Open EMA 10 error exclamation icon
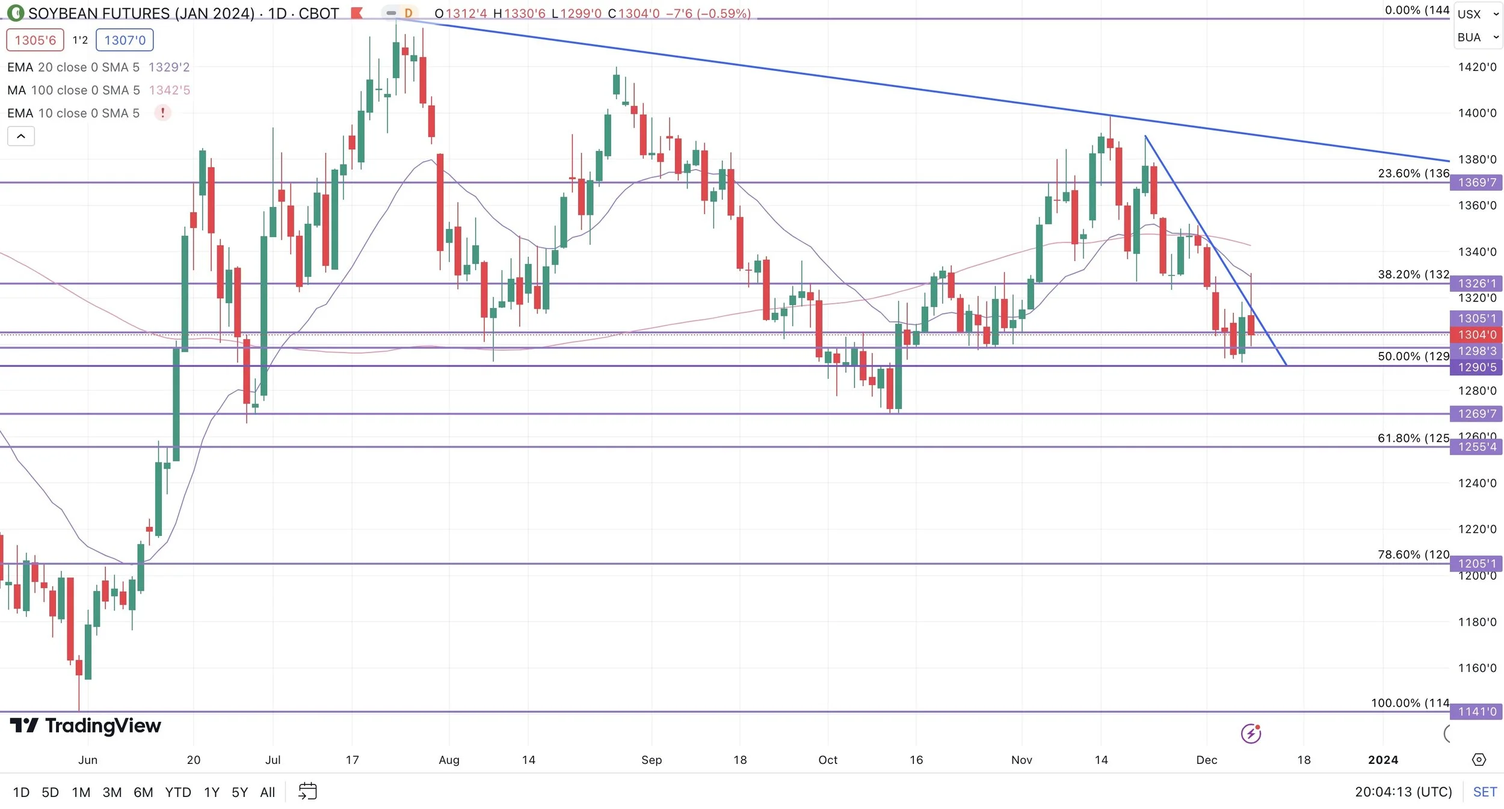The image size is (1504, 809). pyautogui.click(x=162, y=113)
